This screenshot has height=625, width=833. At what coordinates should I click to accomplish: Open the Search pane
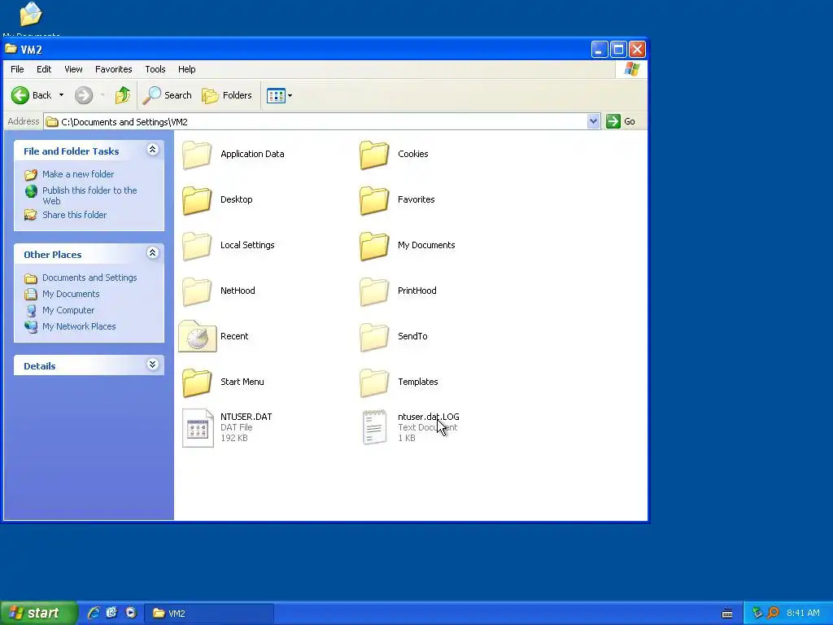point(168,96)
